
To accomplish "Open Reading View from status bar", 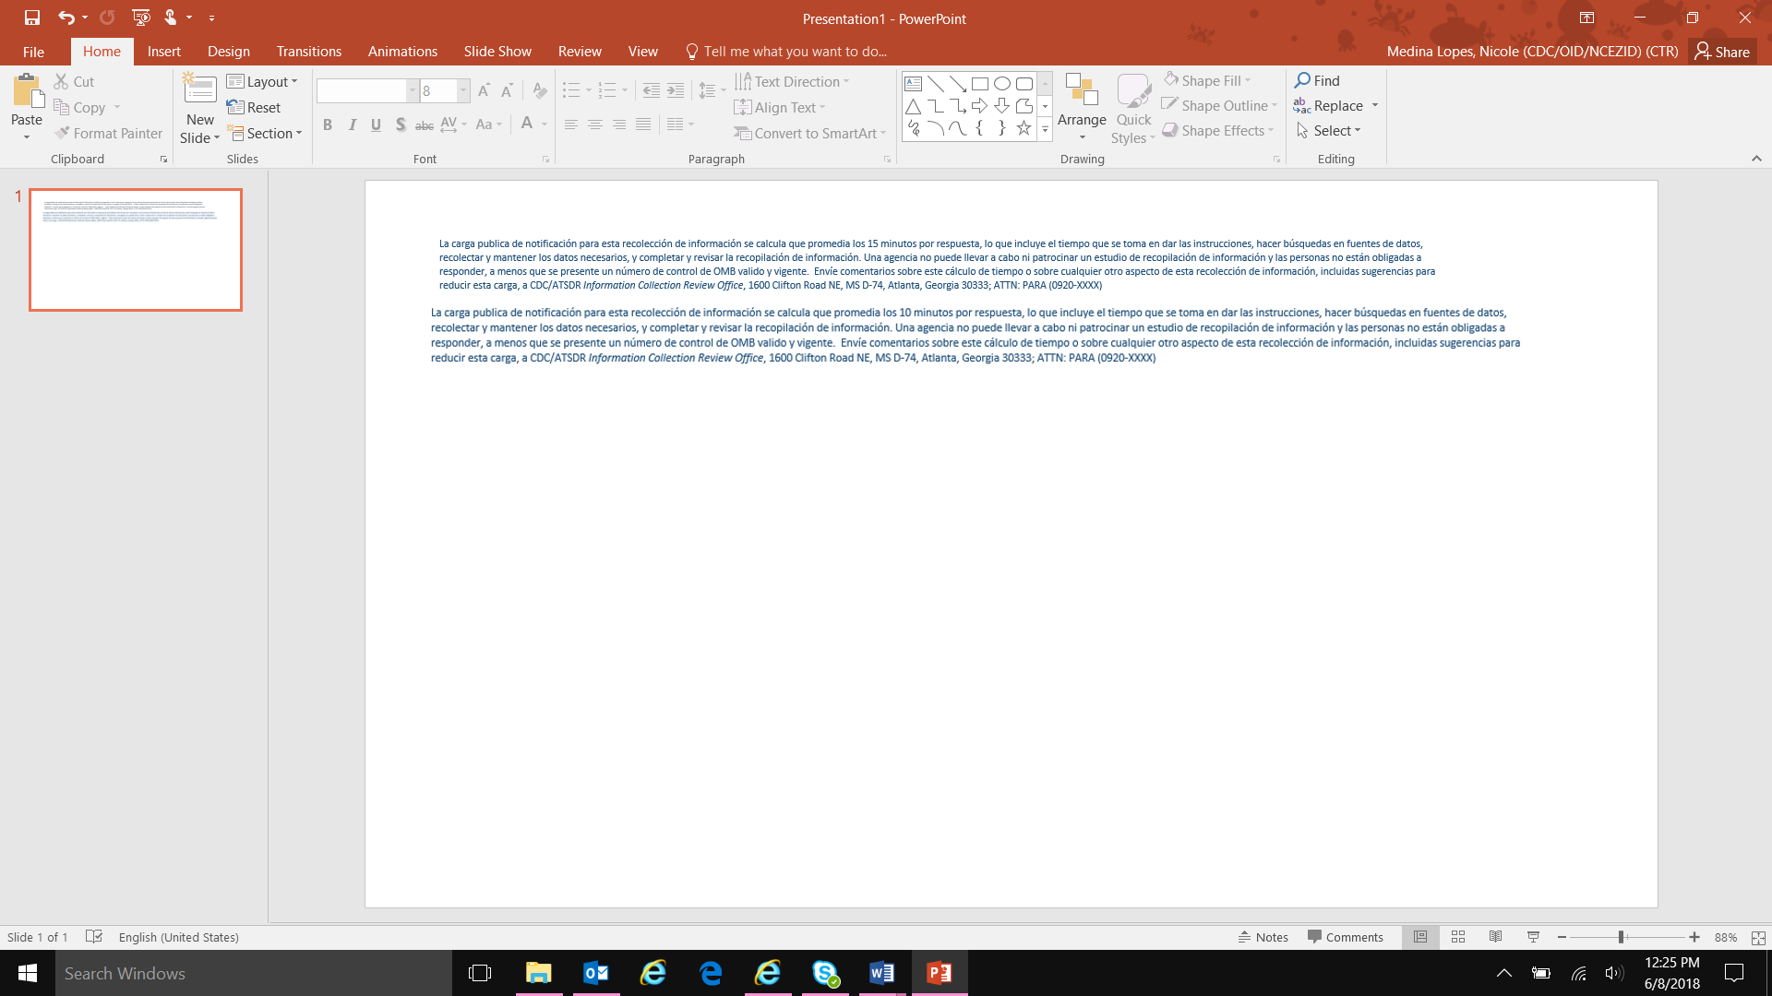I will coord(1495,937).
